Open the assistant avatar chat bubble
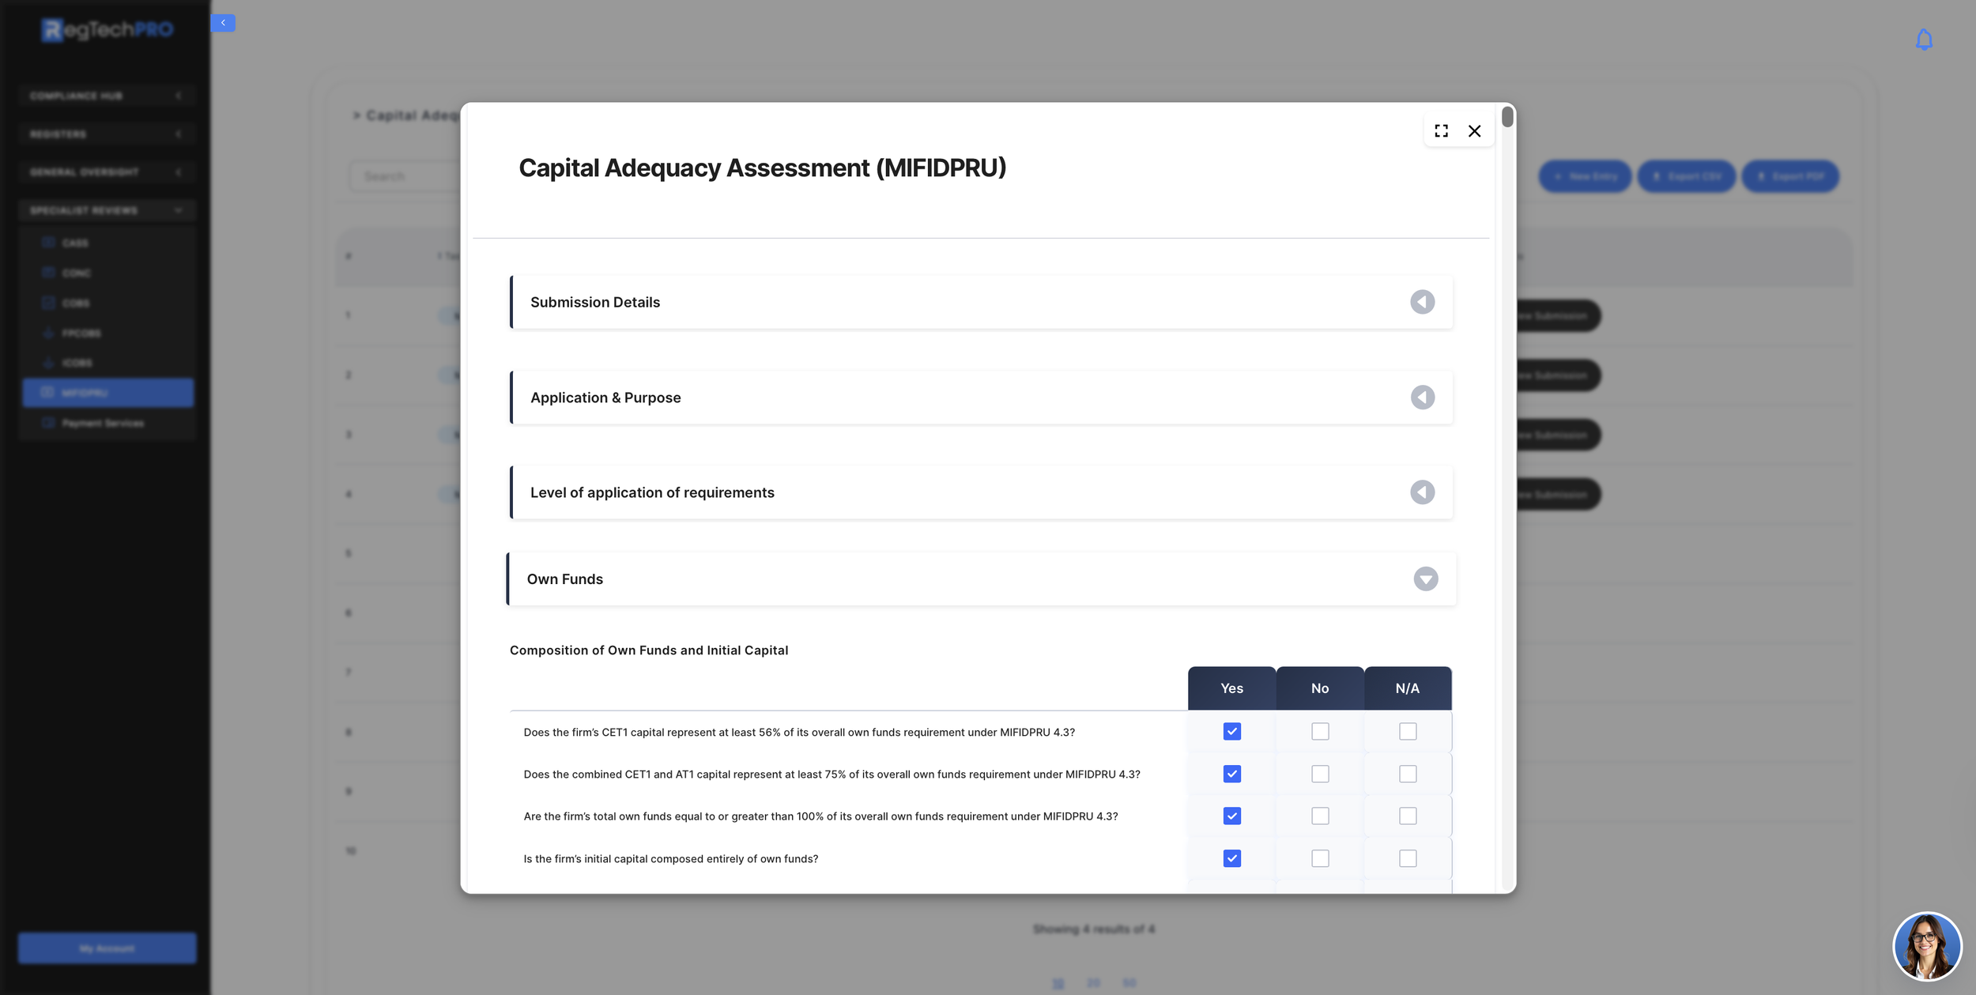 1926,946
